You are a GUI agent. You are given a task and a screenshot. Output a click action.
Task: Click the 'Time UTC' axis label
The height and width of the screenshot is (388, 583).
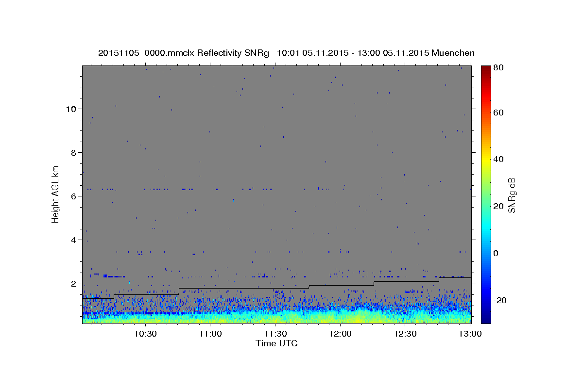pos(276,343)
